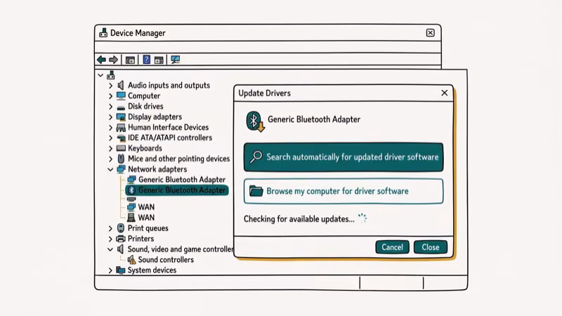
Task: Select the first WAN adapter entry
Action: (x=141, y=207)
